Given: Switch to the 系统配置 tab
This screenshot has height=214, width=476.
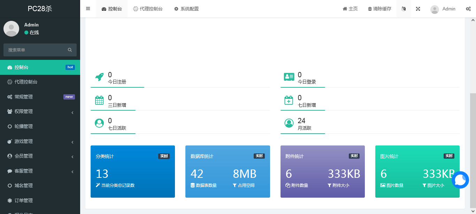Looking at the screenshot, I should coord(187,9).
